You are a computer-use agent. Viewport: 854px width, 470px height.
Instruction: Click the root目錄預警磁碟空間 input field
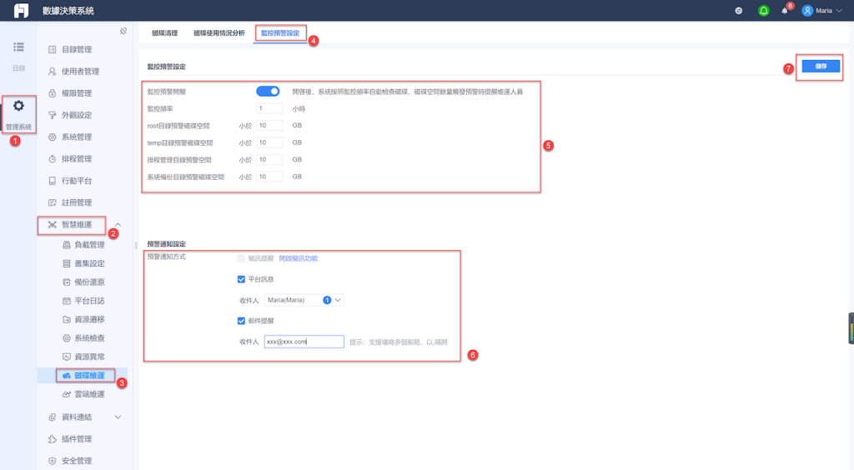click(269, 126)
